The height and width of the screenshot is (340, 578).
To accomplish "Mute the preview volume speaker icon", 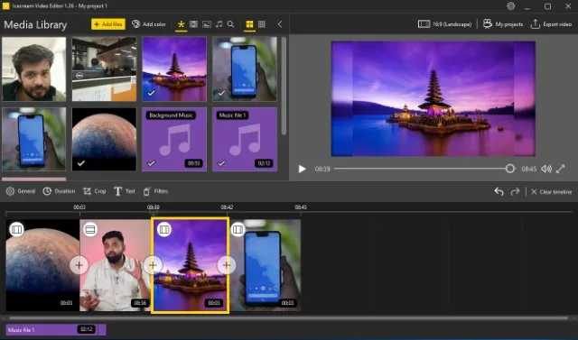I will [x=545, y=169].
